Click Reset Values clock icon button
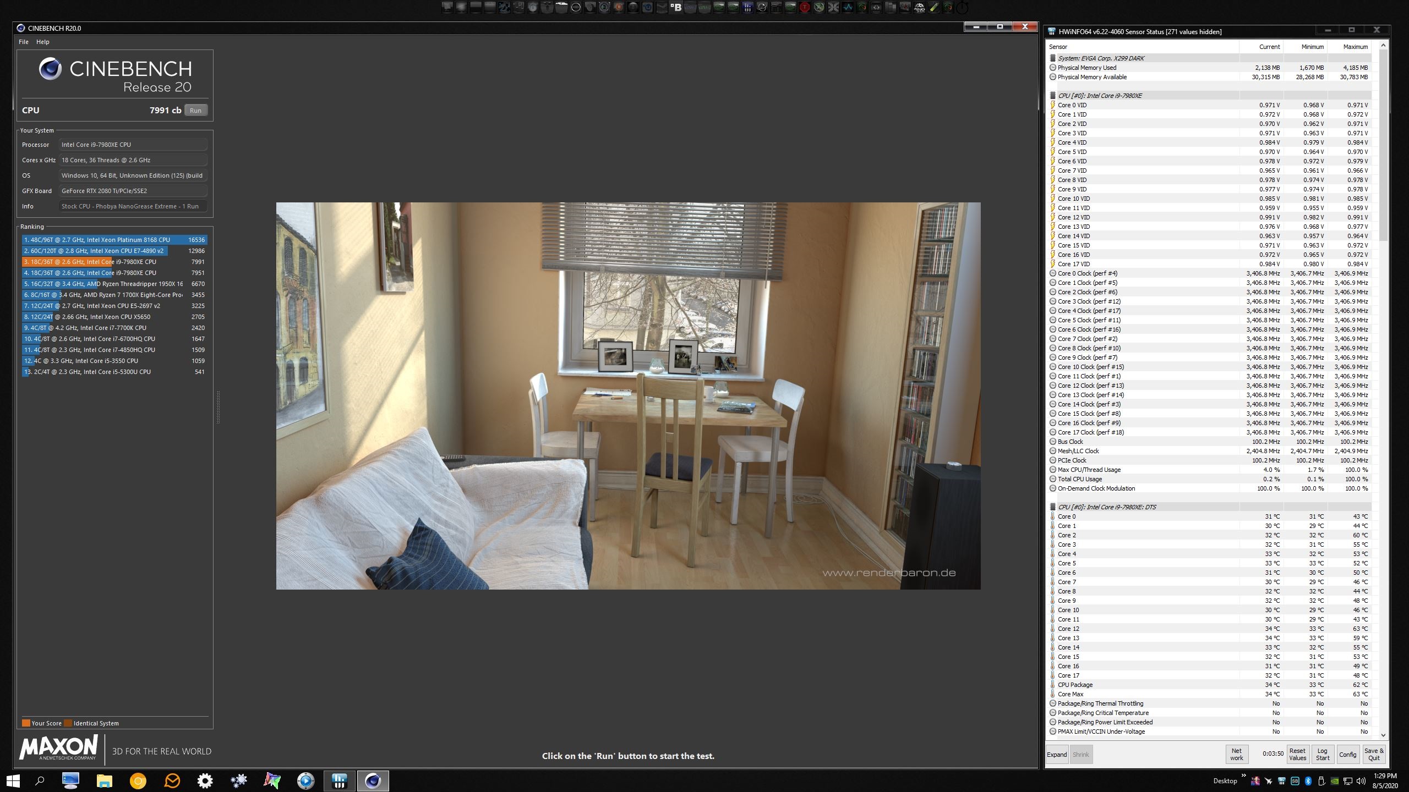This screenshot has width=1409, height=792. pyautogui.click(x=1297, y=754)
